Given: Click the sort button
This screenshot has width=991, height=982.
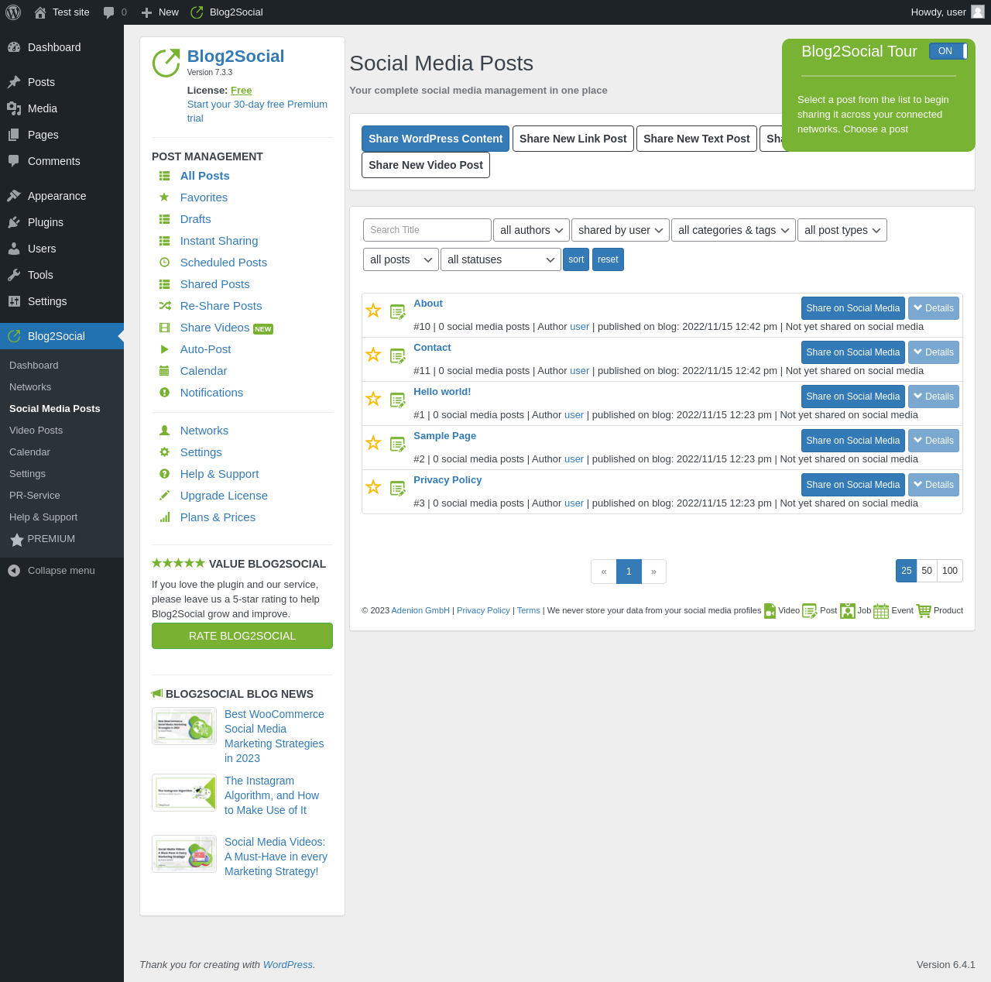Looking at the screenshot, I should 576,259.
